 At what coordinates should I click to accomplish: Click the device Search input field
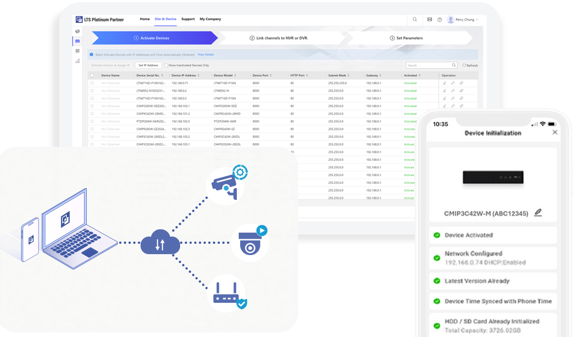(x=429, y=66)
